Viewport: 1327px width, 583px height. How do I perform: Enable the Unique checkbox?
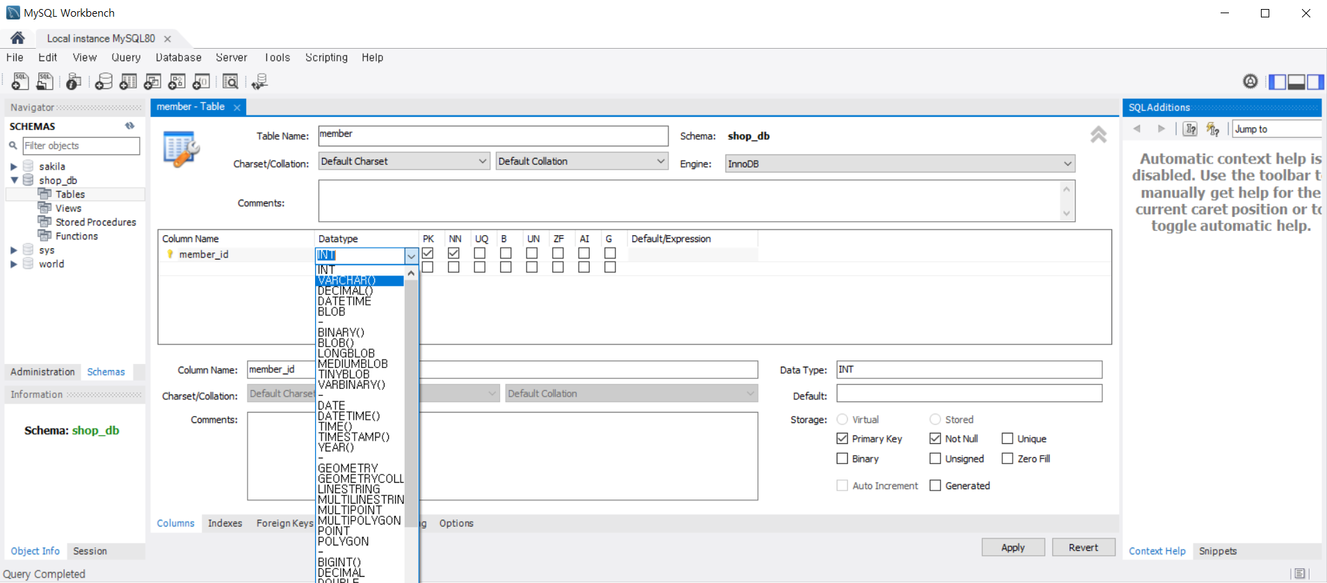(x=1007, y=438)
